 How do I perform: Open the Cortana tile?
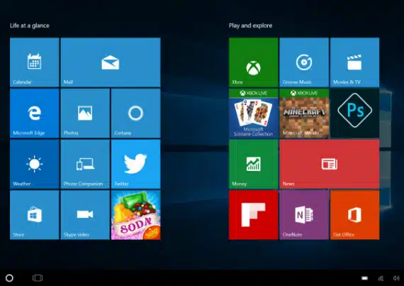[x=136, y=113]
